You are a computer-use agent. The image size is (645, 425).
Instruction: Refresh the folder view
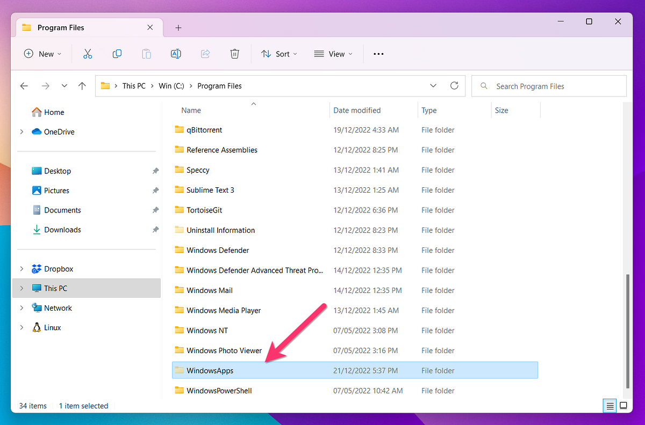pos(454,86)
